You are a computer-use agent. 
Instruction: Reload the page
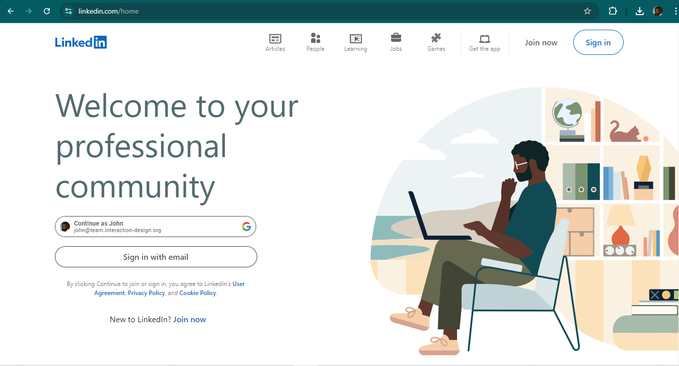pyautogui.click(x=46, y=11)
